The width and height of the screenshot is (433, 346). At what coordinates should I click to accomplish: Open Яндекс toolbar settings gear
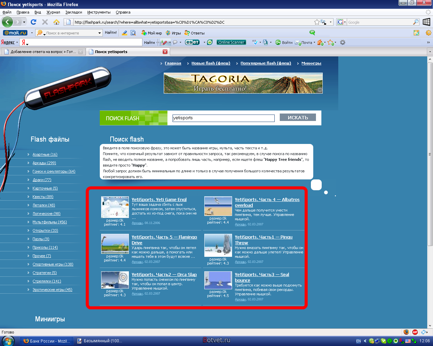[343, 42]
